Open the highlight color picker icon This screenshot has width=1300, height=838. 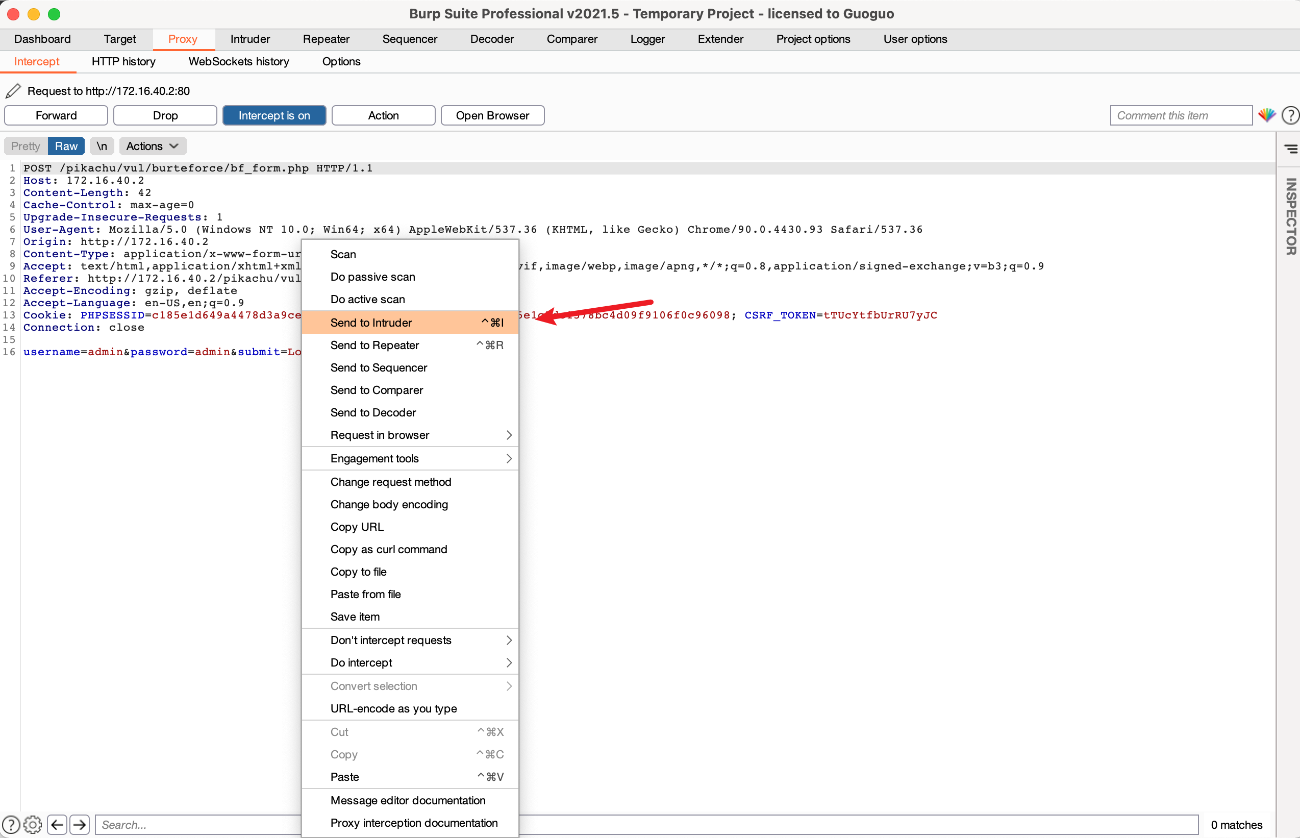point(1267,115)
